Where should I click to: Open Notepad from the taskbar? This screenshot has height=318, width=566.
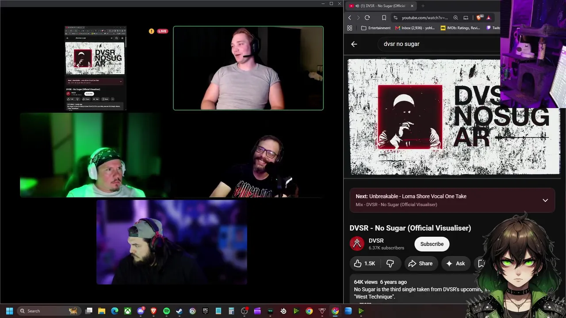(218, 311)
